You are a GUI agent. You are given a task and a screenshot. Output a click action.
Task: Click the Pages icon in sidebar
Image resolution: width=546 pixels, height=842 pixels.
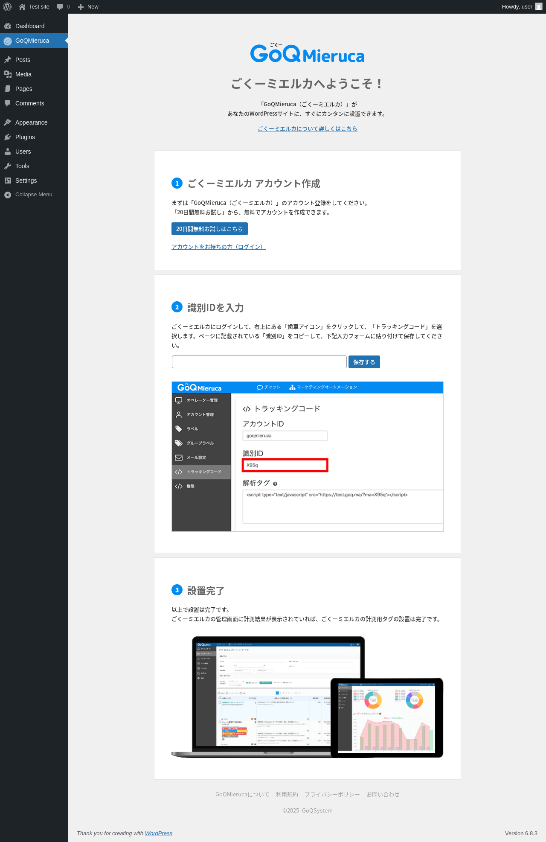(8, 89)
